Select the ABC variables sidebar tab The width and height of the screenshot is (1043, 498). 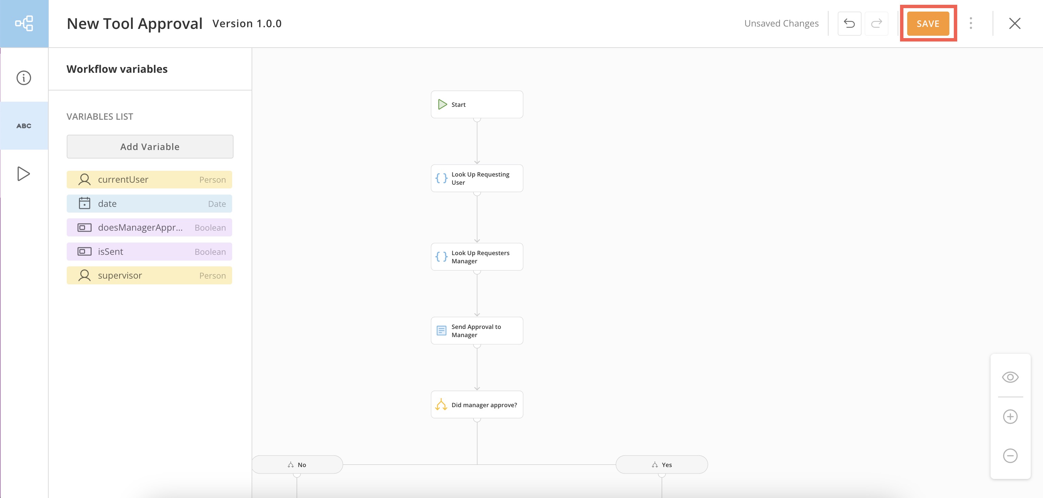(24, 126)
